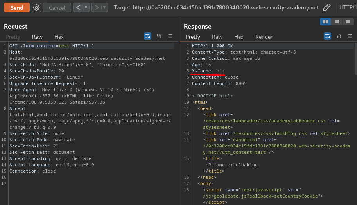Click the Parameter cloaking title text
Screen dimensions: 357x205
[x=233, y=165]
